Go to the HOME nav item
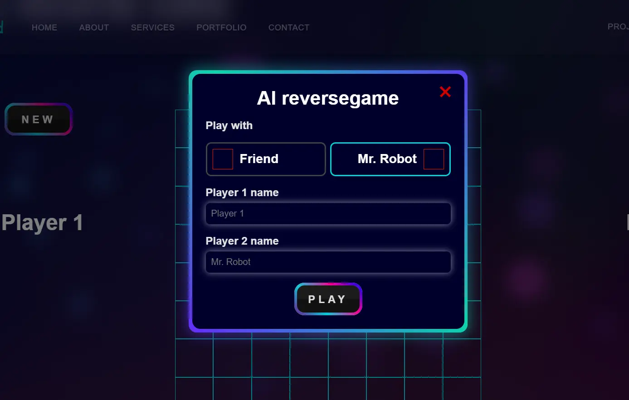This screenshot has width=629, height=400. pos(44,28)
